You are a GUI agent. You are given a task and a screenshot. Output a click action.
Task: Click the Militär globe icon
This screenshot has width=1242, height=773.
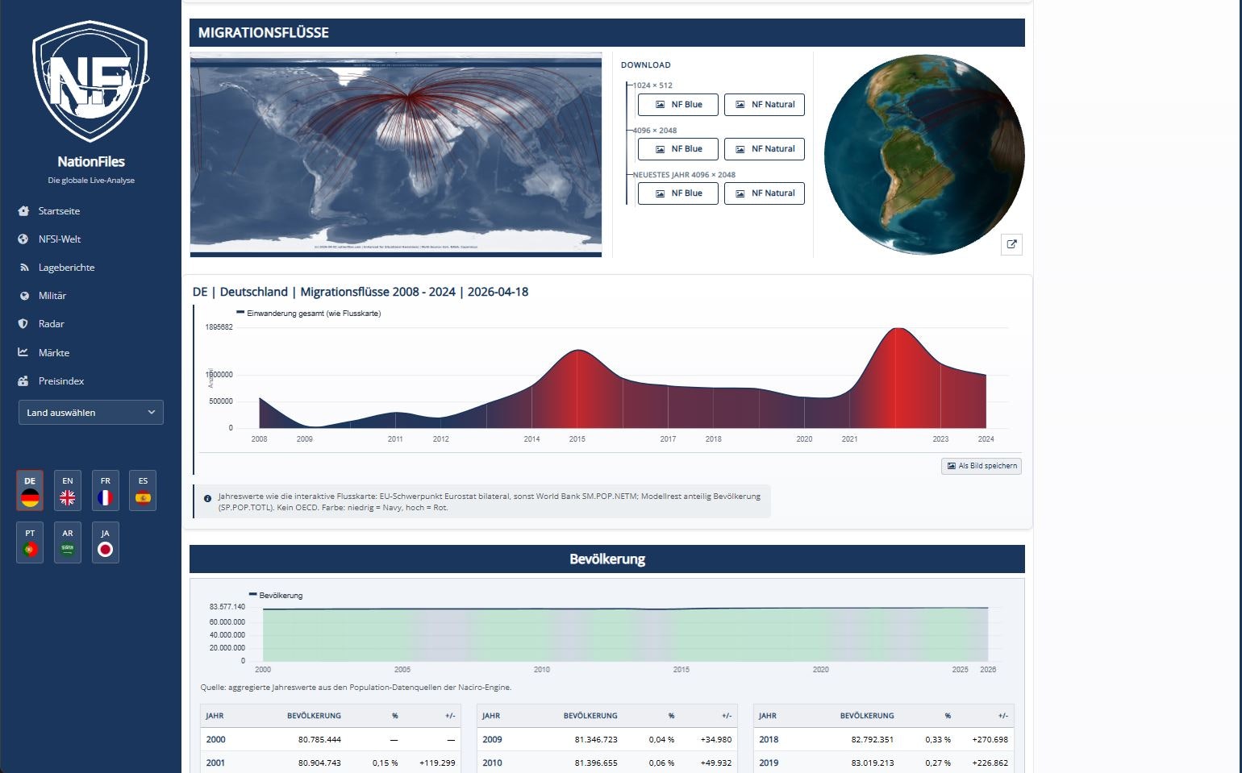click(23, 296)
